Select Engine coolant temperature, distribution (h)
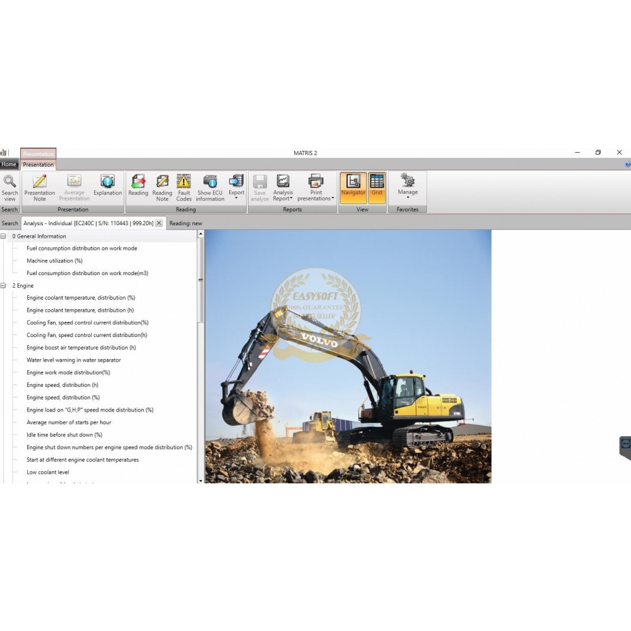The width and height of the screenshot is (631, 631). pos(80,310)
